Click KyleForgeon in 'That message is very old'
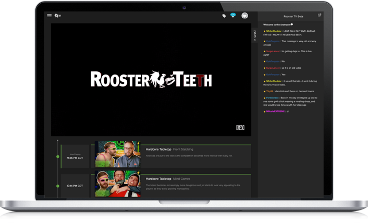 (x=273, y=41)
